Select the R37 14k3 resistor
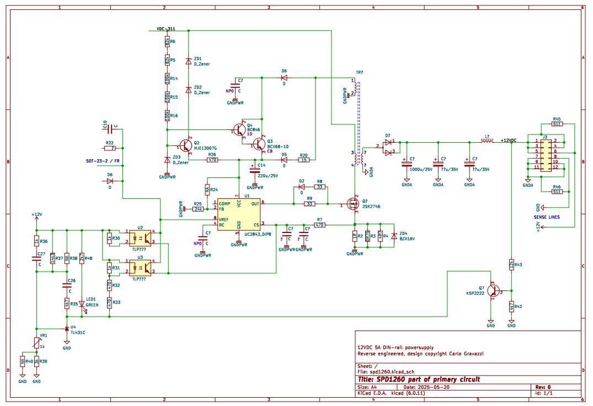593x406 pixels. (52, 259)
